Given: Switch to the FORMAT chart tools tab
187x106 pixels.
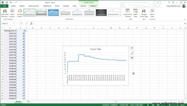Looking at the screenshot, I should click(x=93, y=6).
